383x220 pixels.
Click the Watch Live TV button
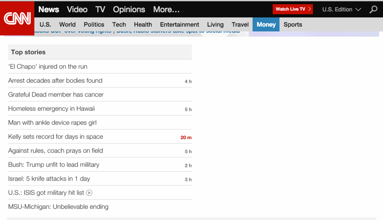(x=293, y=9)
